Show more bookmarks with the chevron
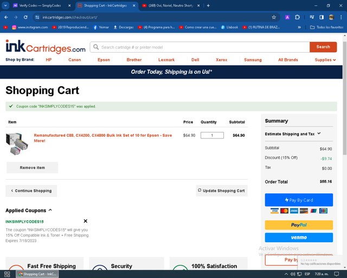 pos(299,27)
